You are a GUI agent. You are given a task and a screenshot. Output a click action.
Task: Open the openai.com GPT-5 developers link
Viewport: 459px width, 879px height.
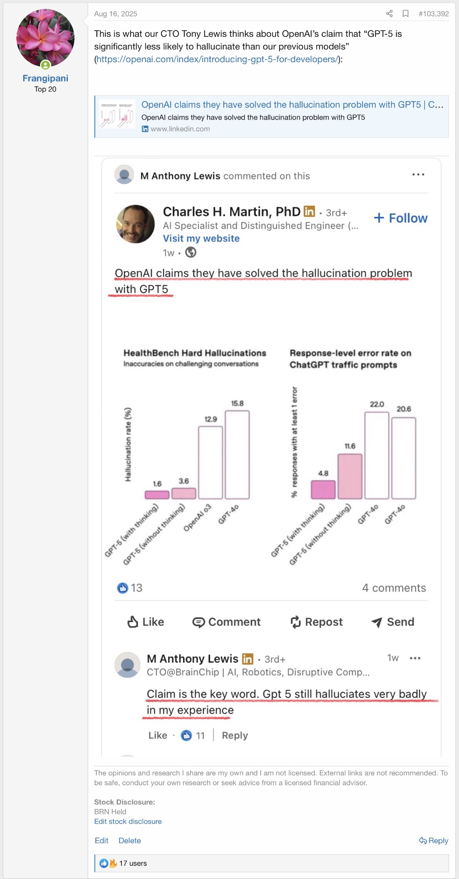[217, 59]
